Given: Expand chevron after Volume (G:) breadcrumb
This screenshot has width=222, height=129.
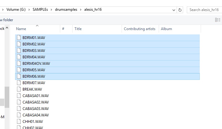Looking at the screenshot, I should [29, 10].
